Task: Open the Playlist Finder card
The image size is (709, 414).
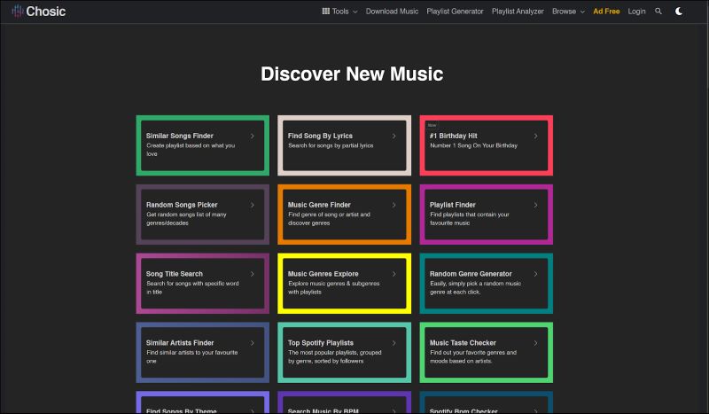Action: 486,215
